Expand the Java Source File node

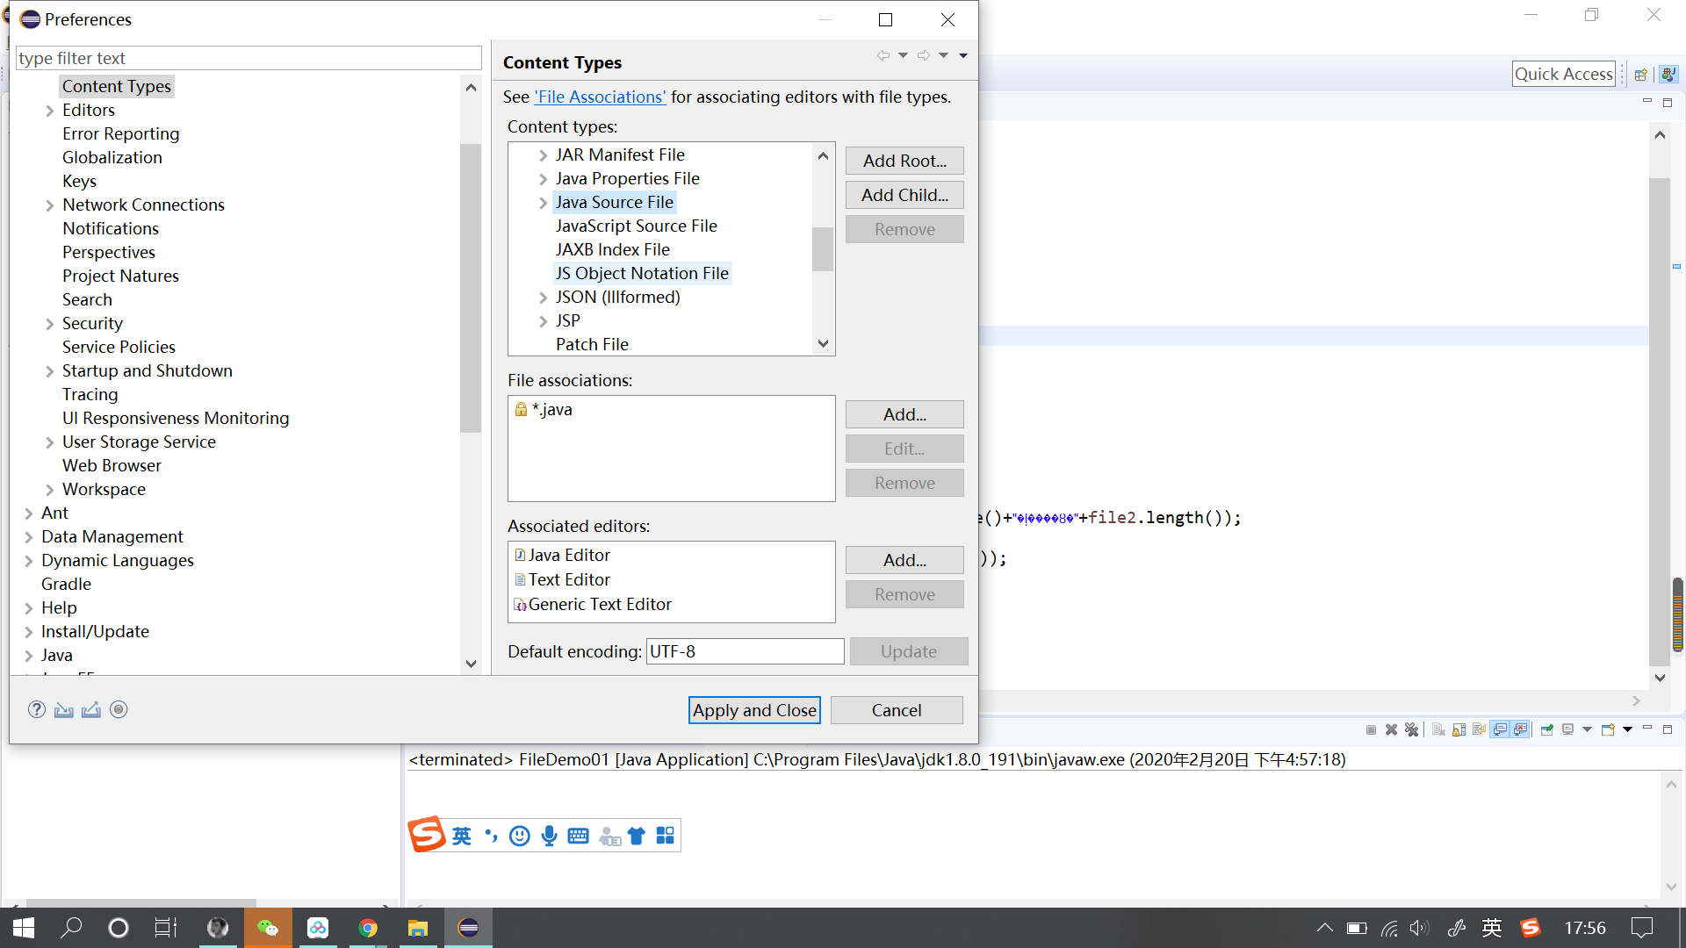pos(543,203)
